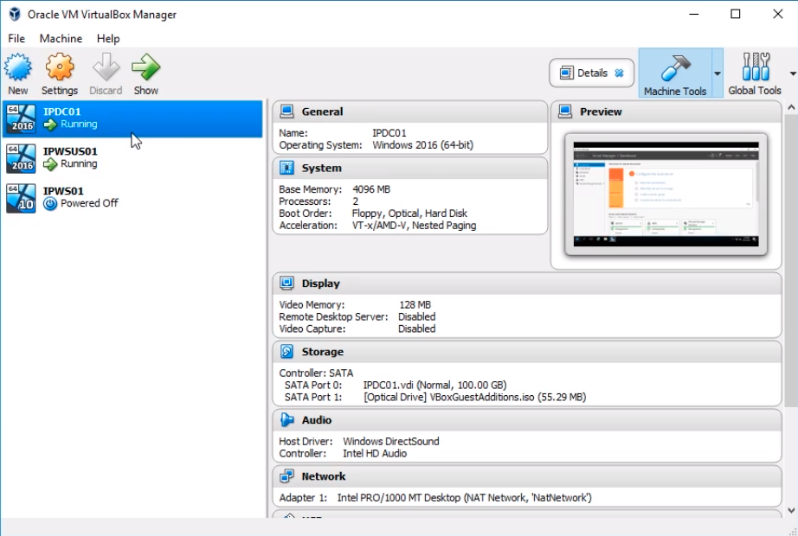Close the Details pane using X
This screenshot has width=798, height=536.
point(619,73)
